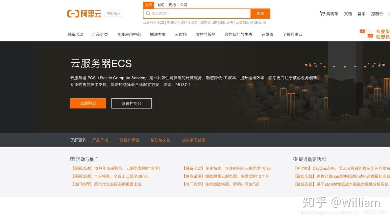Screen dimensions: 390x218
Task: Click the 管理控制台 button
Action: tap(131, 103)
